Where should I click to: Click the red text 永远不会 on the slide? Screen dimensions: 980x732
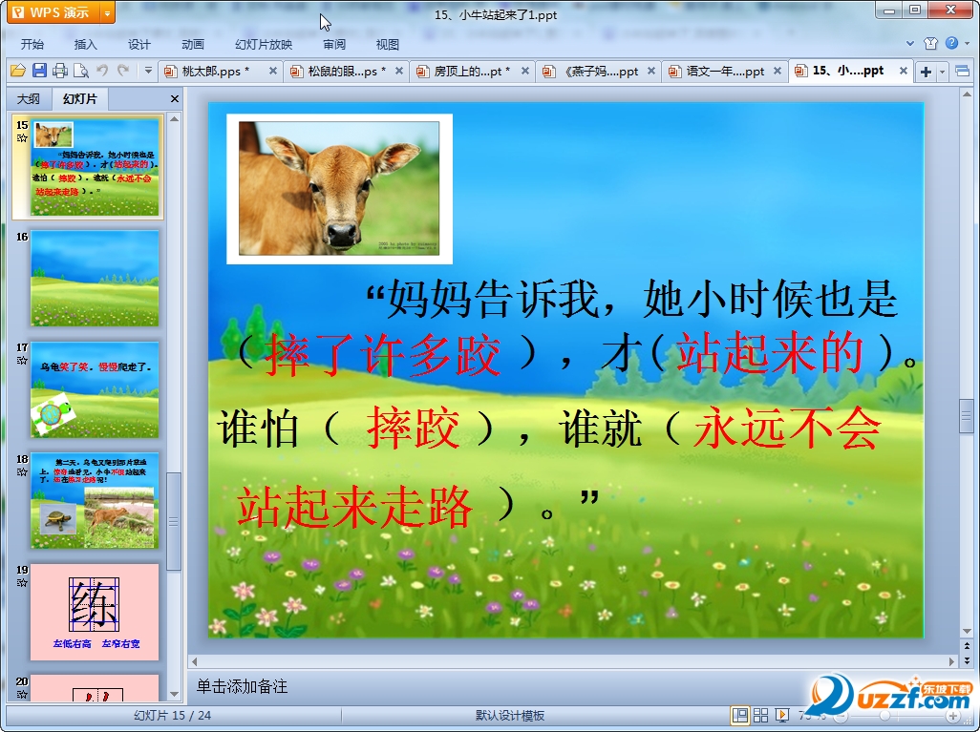point(787,428)
